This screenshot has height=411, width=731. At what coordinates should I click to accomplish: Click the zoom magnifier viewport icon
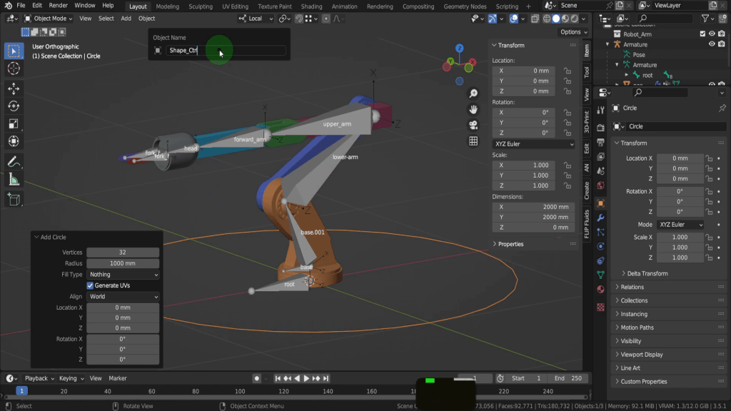pos(473,93)
